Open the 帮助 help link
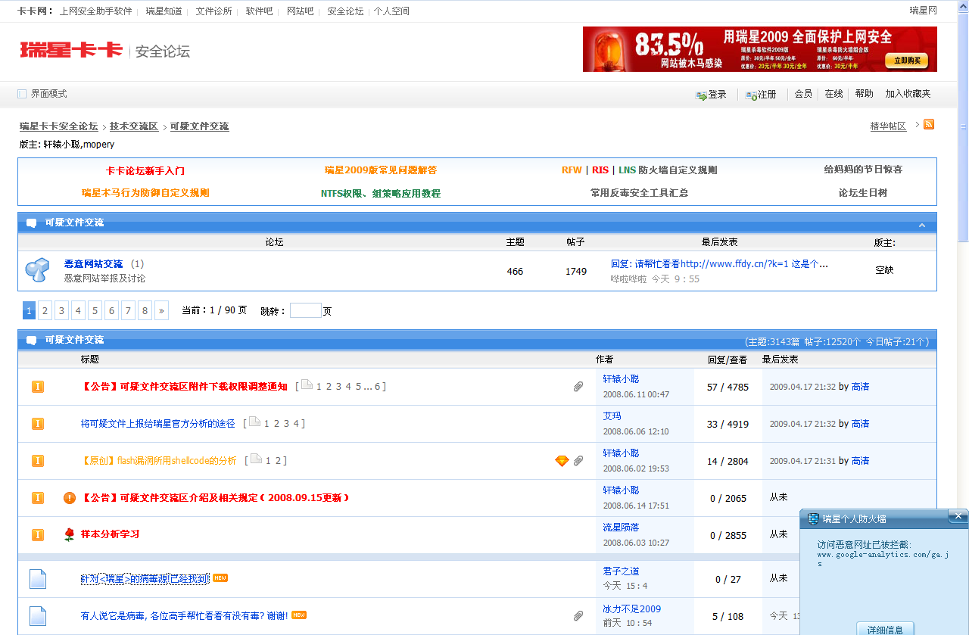Viewport: 969px width, 635px height. tap(864, 94)
